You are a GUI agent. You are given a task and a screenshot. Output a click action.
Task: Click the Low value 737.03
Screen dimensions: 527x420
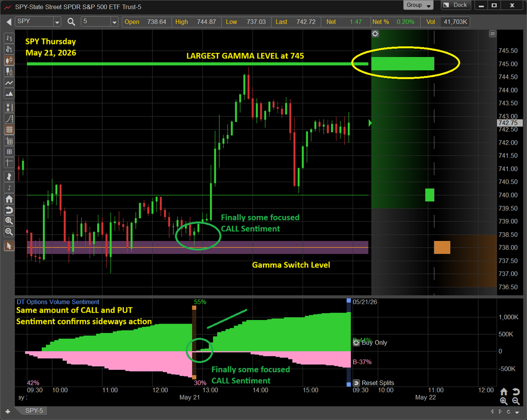pos(255,22)
